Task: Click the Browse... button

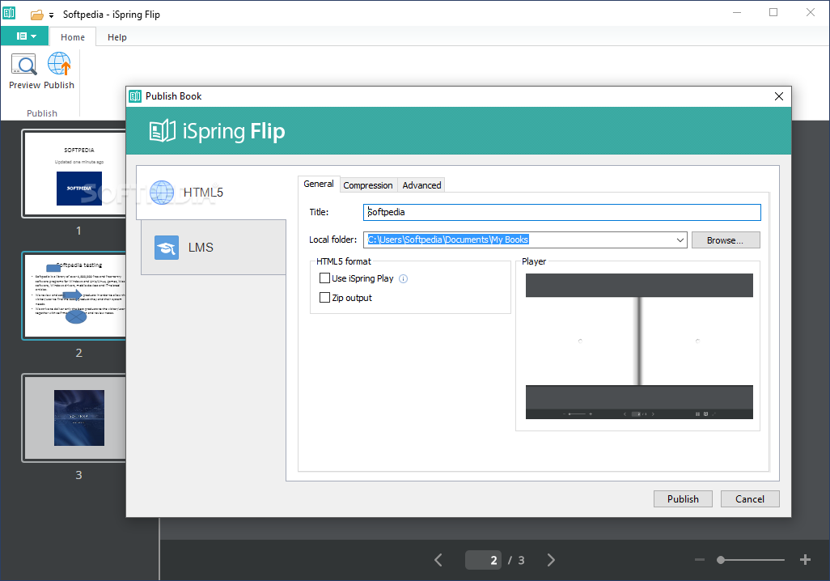Action: (725, 240)
